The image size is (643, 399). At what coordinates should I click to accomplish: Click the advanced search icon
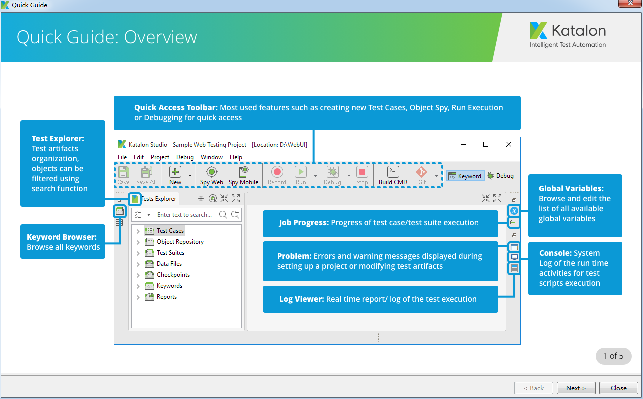(x=235, y=215)
